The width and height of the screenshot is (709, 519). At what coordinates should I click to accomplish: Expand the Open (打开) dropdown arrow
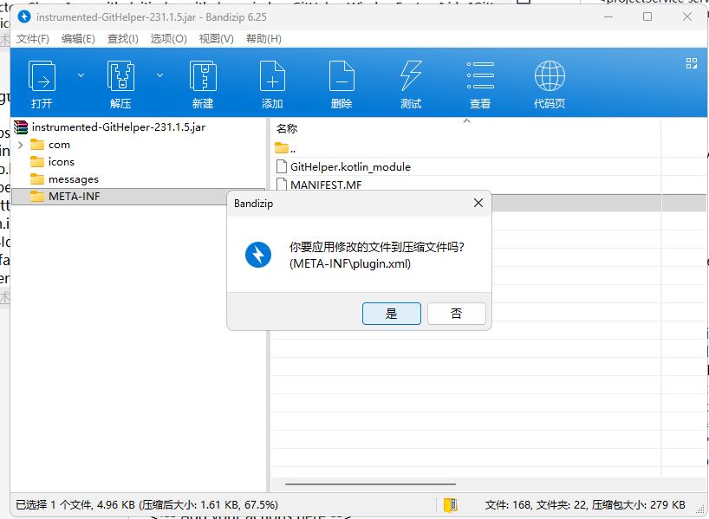(x=81, y=75)
